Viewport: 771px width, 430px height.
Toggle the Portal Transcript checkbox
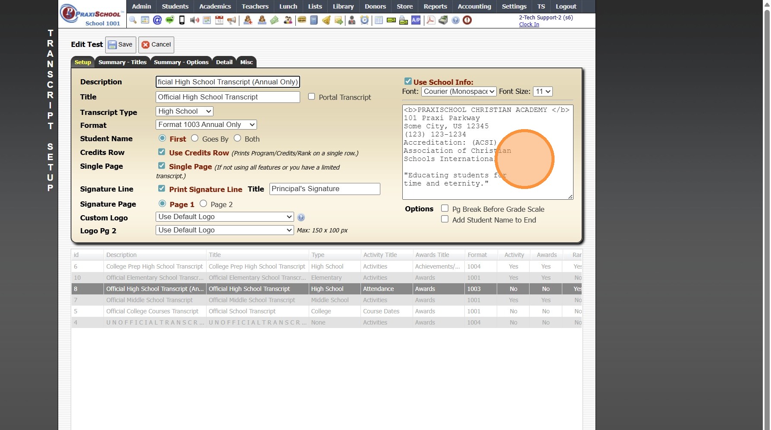(311, 97)
